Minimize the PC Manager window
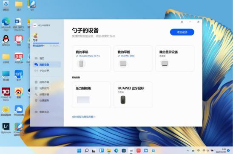This screenshot has width=233, height=154. (x=190, y=22)
